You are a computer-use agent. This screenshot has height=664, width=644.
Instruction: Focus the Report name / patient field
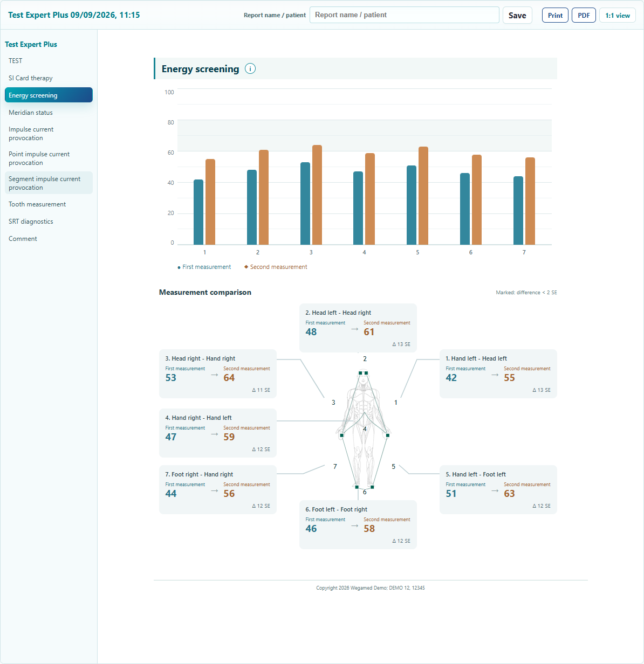tap(405, 15)
